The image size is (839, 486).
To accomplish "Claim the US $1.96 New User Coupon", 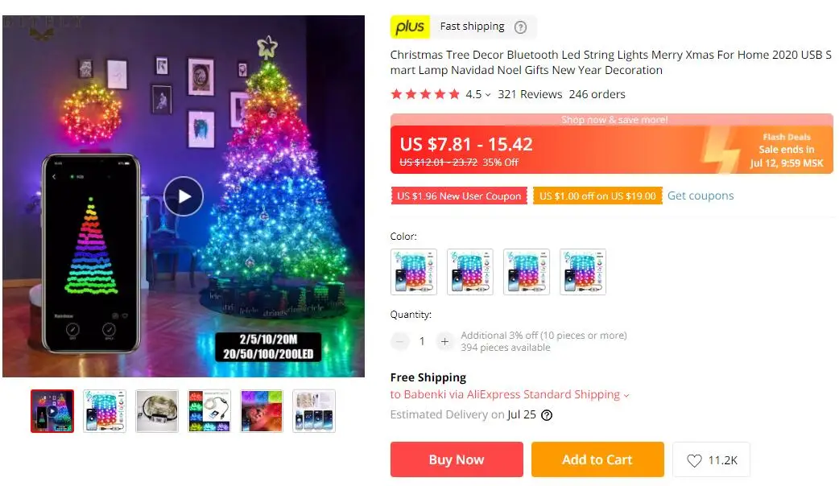I will 459,196.
